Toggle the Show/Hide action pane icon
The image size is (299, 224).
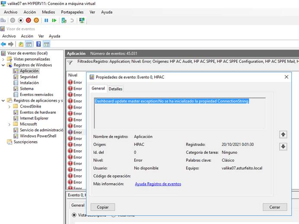tap(47, 44)
